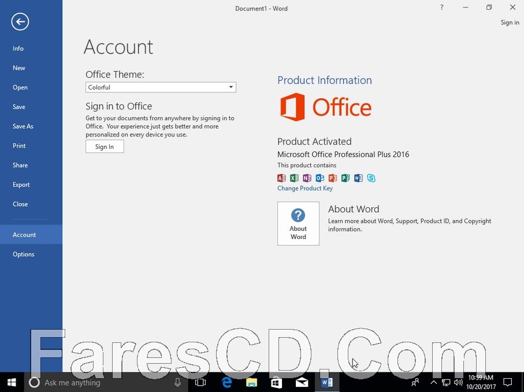
Task: Open Word Options
Action: pos(31,254)
